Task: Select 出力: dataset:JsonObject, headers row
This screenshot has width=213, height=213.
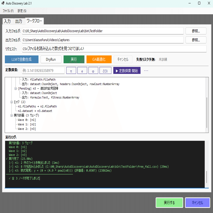Action: coord(71,84)
